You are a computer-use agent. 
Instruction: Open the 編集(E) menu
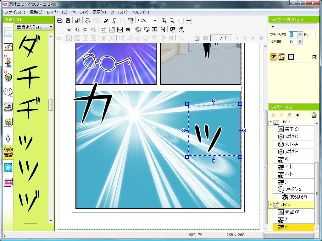[x=36, y=12]
